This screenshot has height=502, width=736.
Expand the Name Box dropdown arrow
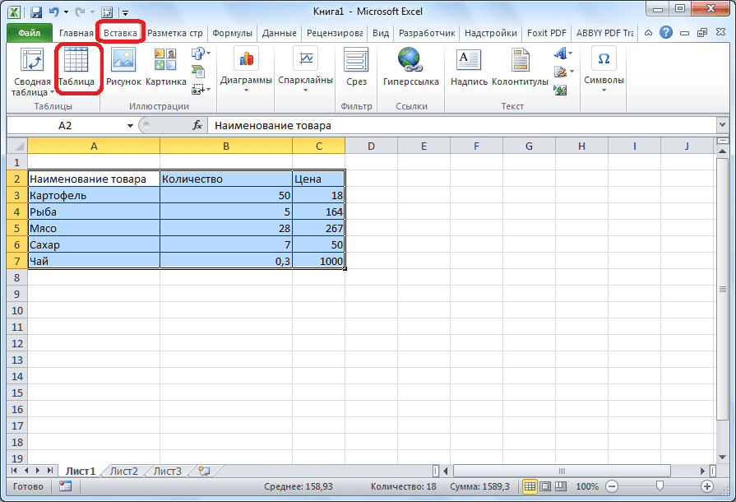click(x=130, y=125)
